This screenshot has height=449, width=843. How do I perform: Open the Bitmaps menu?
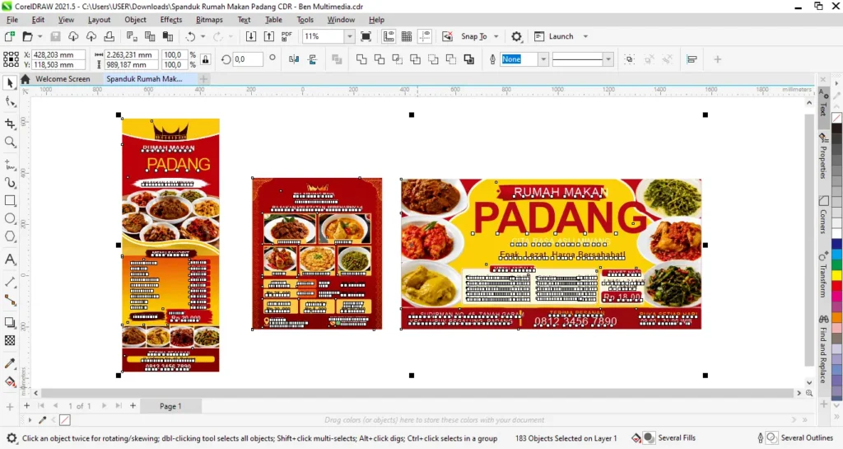tap(209, 20)
